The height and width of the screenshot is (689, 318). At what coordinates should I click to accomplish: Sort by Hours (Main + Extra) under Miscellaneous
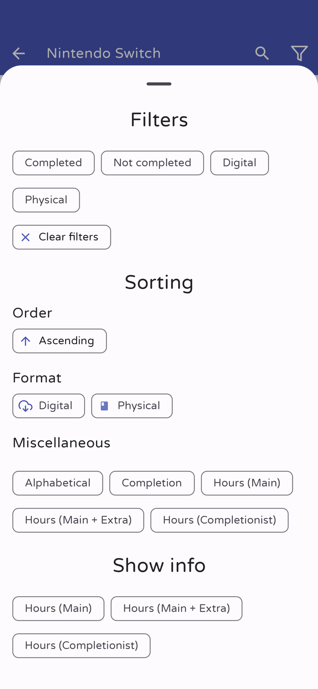pyautogui.click(x=78, y=520)
